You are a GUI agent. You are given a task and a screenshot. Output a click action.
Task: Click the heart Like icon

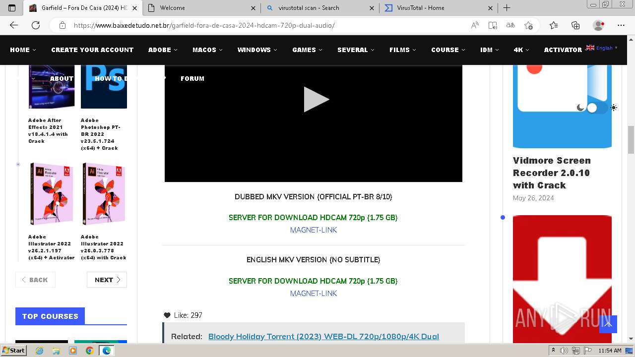[167, 315]
